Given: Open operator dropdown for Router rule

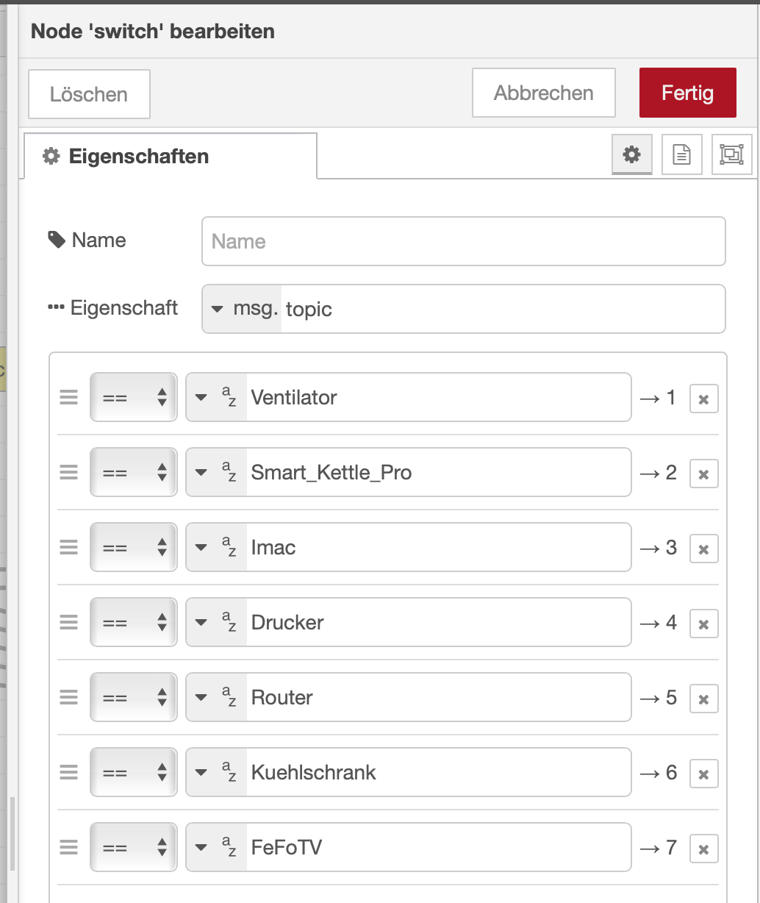Looking at the screenshot, I should click(134, 698).
